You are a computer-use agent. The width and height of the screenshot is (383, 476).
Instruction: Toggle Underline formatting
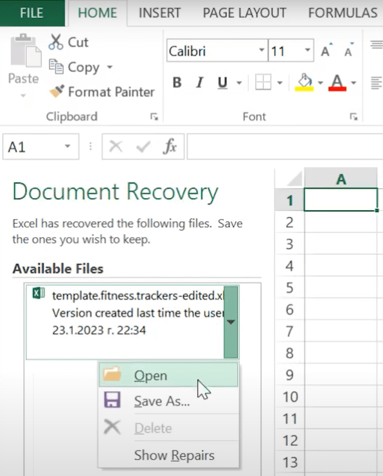coord(222,82)
